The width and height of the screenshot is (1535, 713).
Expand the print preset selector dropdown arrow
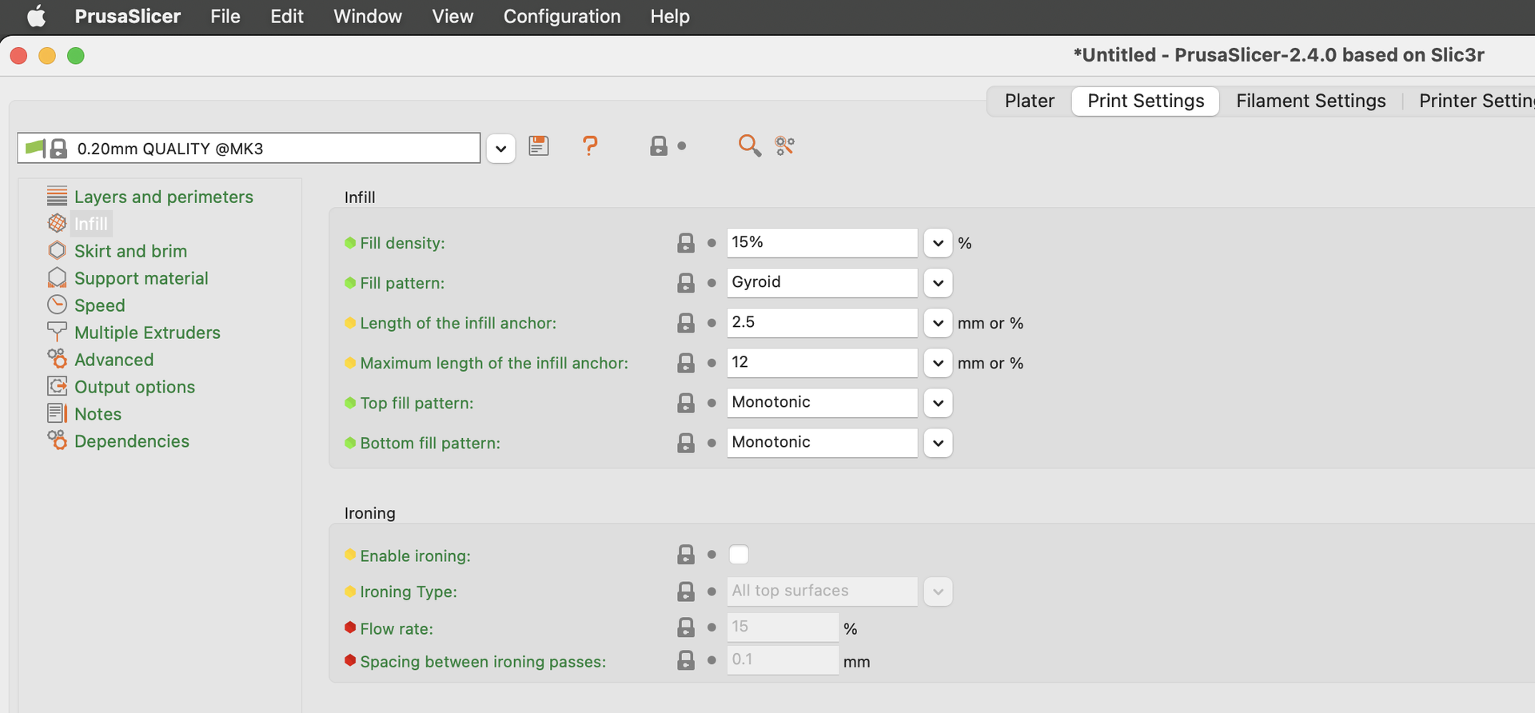pyautogui.click(x=500, y=149)
